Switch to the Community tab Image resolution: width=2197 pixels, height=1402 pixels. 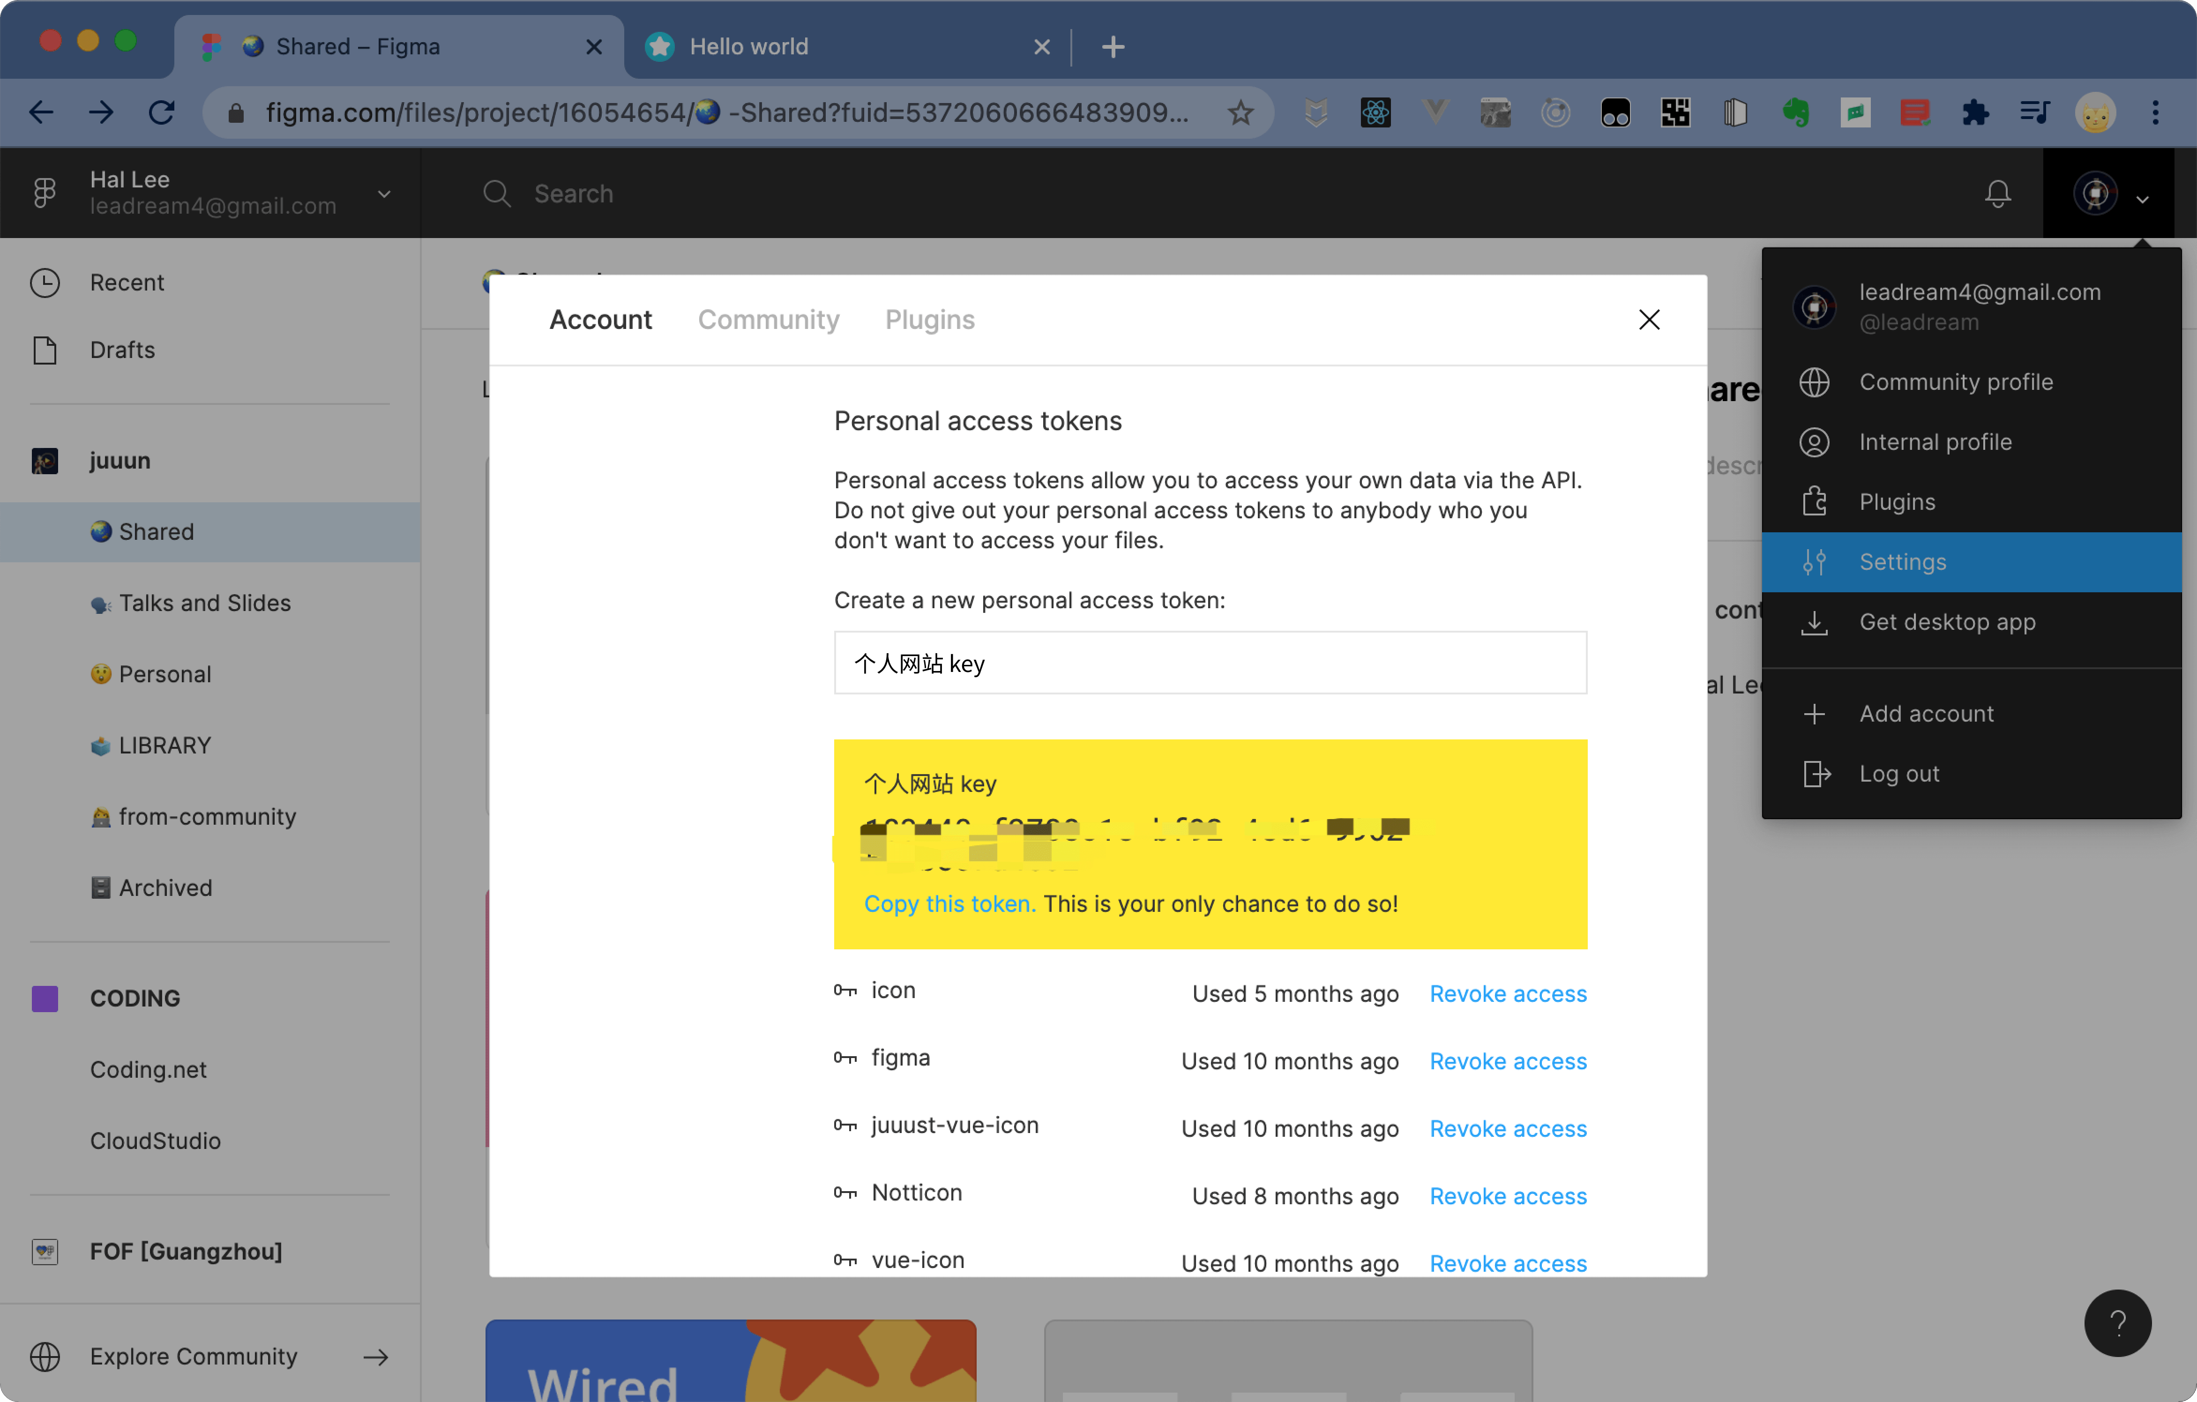[768, 319]
